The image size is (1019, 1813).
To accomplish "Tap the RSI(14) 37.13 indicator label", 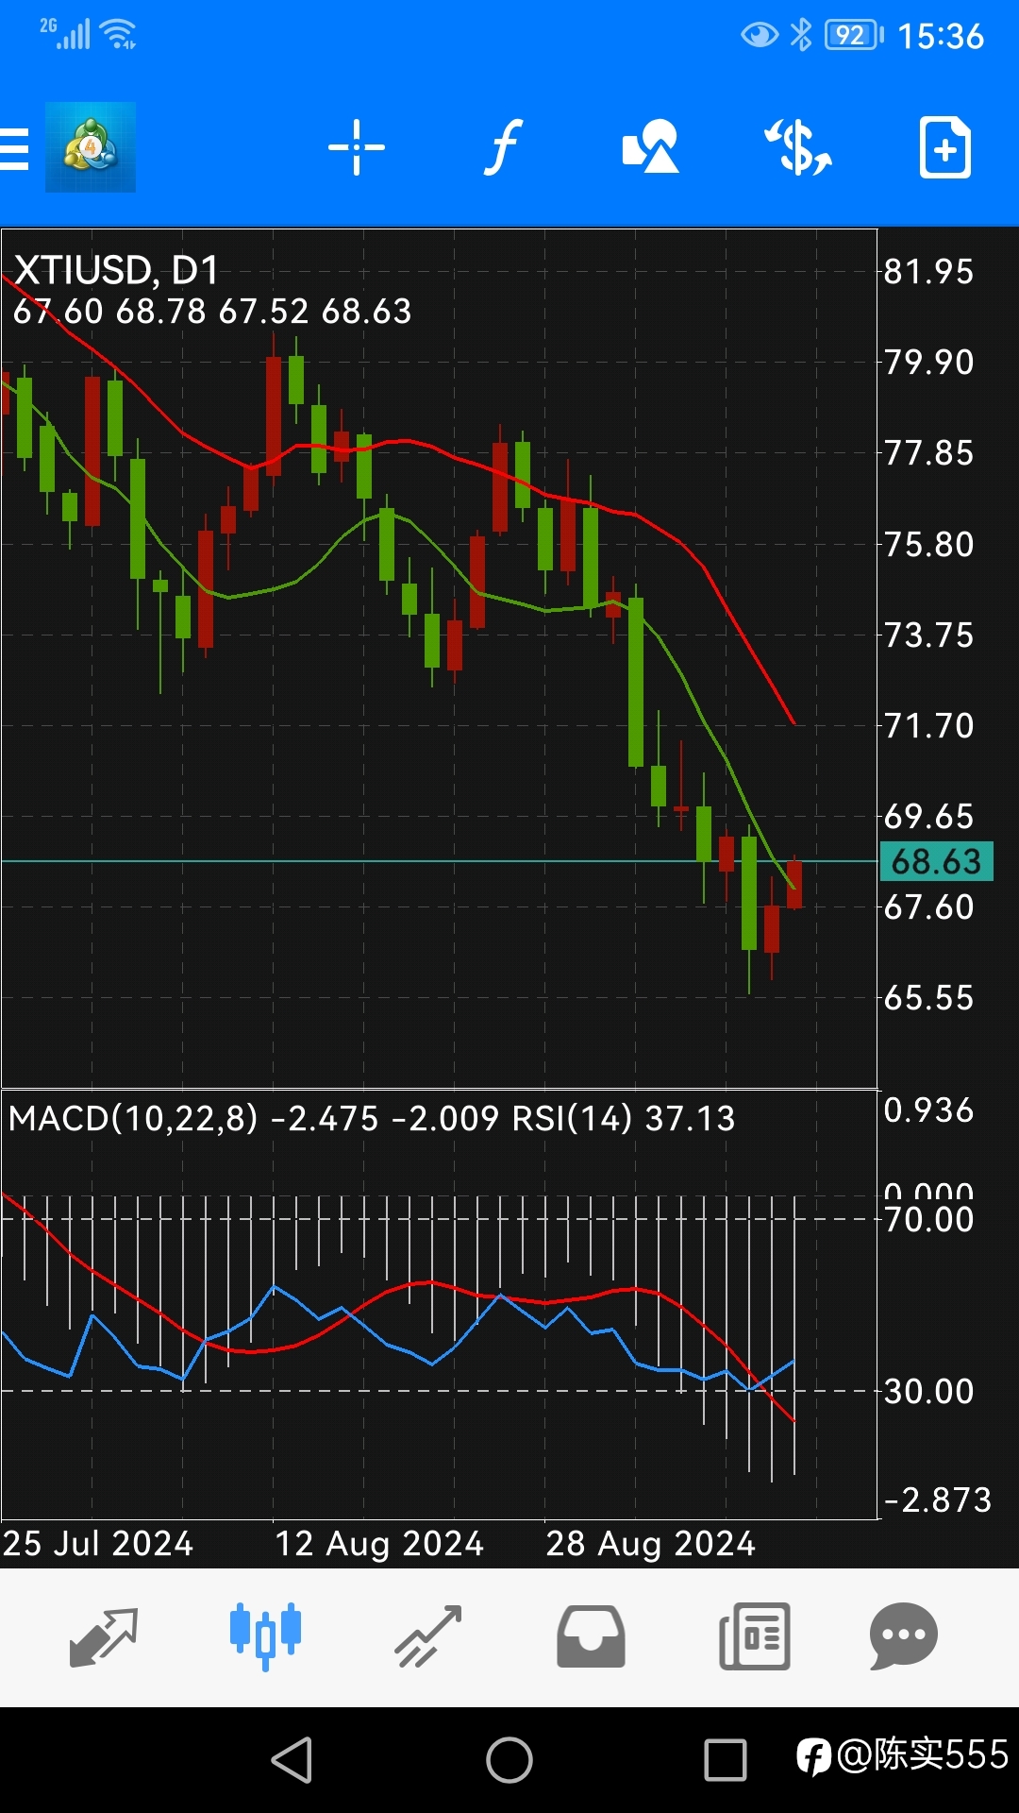I will pyautogui.click(x=623, y=1118).
